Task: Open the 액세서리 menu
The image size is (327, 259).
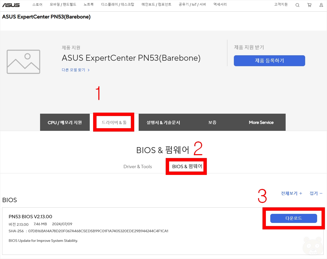Action: [x=220, y=4]
